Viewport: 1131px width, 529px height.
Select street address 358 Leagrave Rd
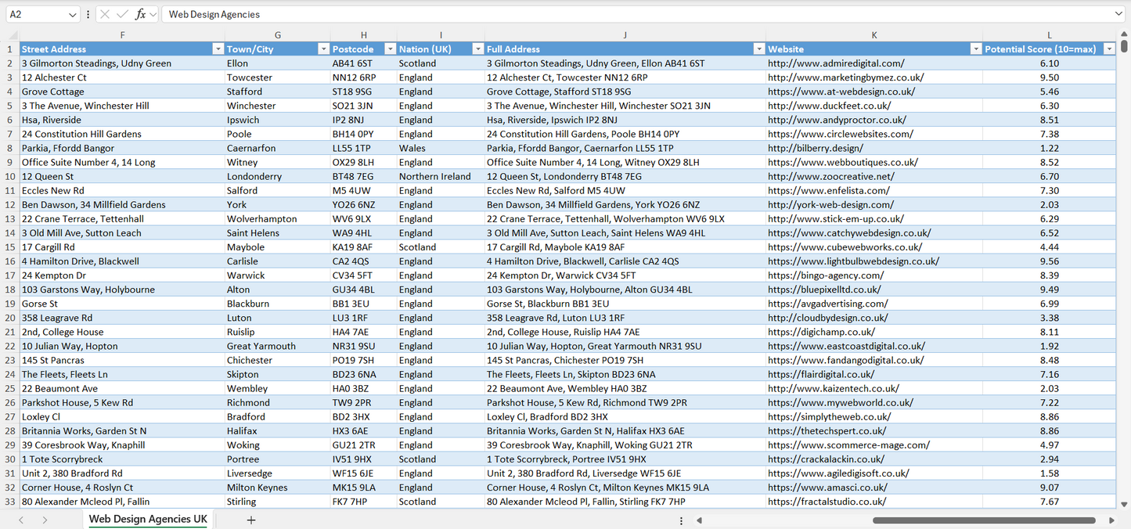coord(122,318)
